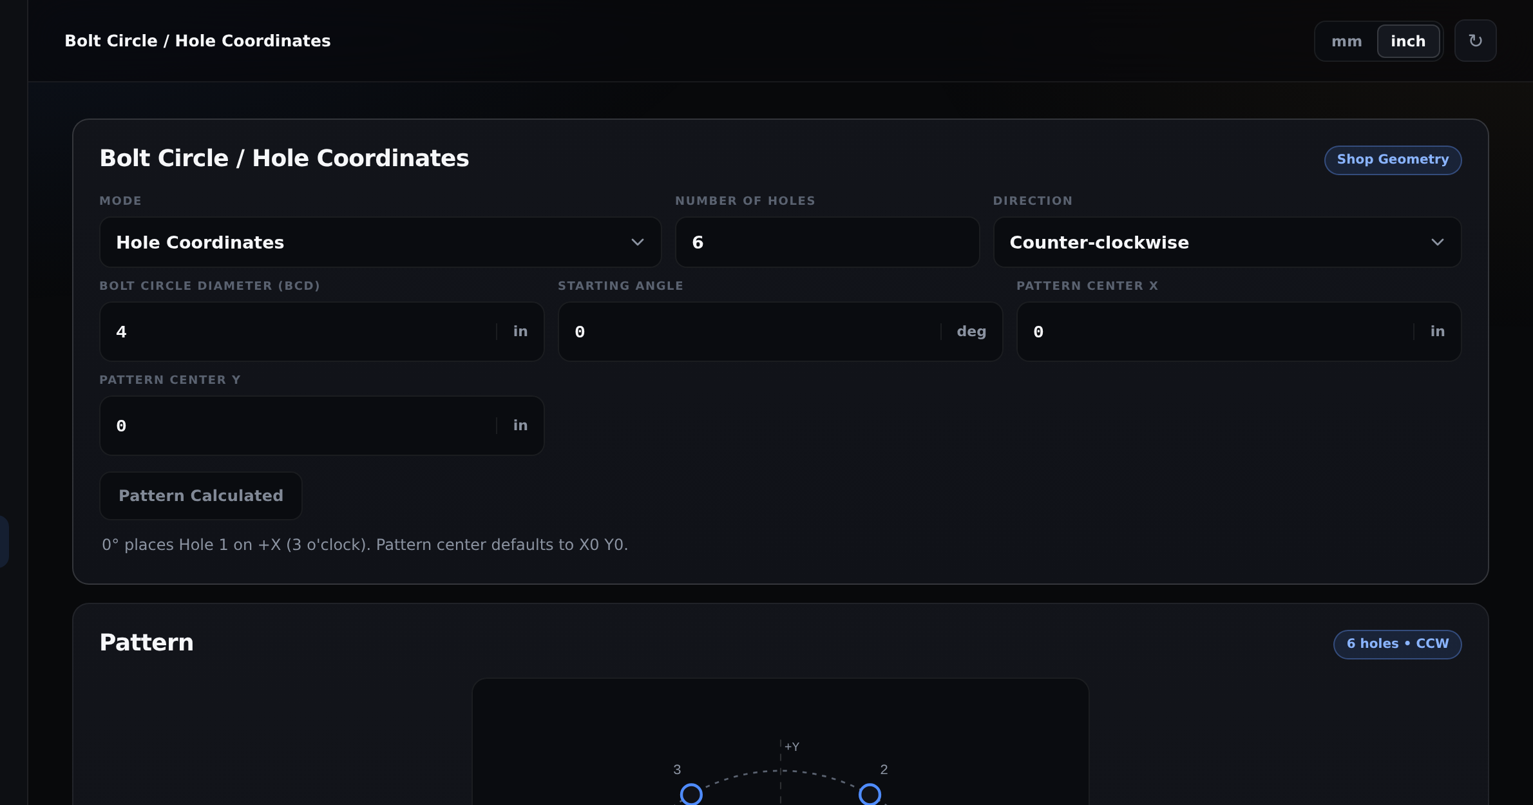The width and height of the screenshot is (1533, 805).
Task: Click the 6 holes • CCW badge
Action: [x=1397, y=644]
